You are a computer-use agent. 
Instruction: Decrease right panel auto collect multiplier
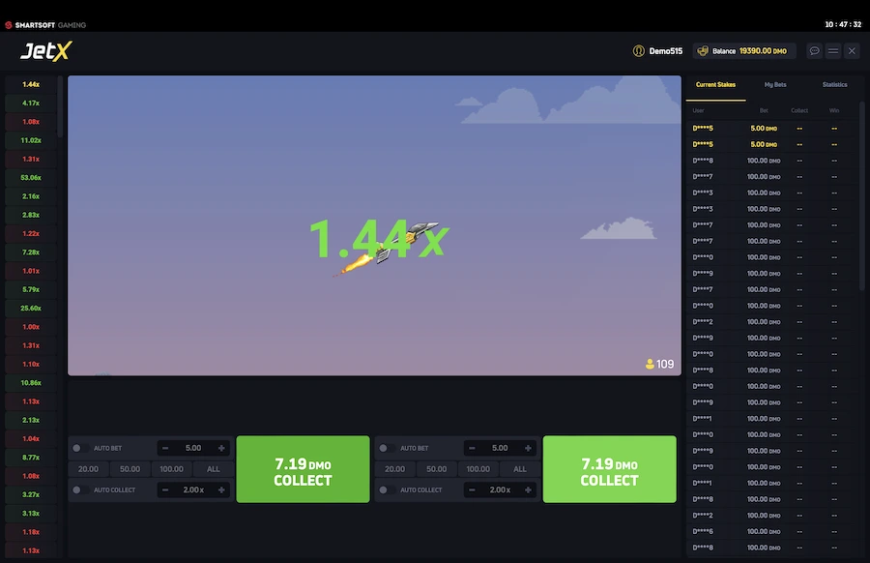472,489
